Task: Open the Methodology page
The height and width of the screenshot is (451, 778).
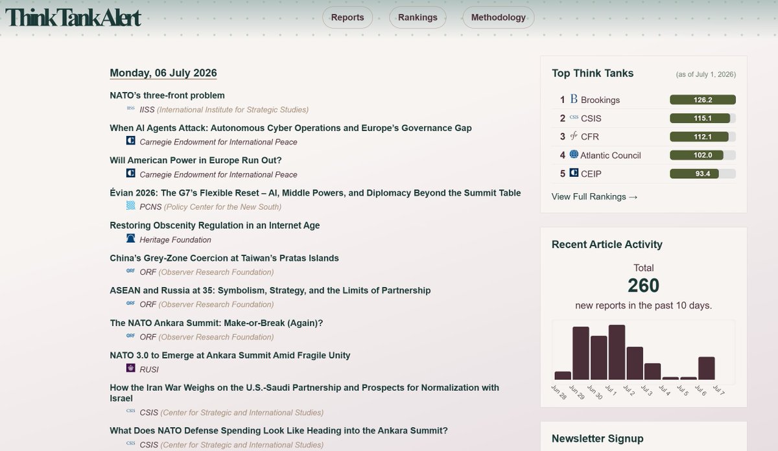Action: (499, 17)
